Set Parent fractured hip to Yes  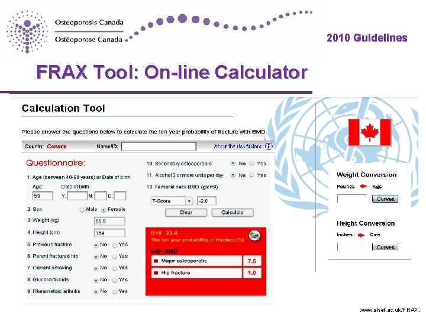pos(115,256)
